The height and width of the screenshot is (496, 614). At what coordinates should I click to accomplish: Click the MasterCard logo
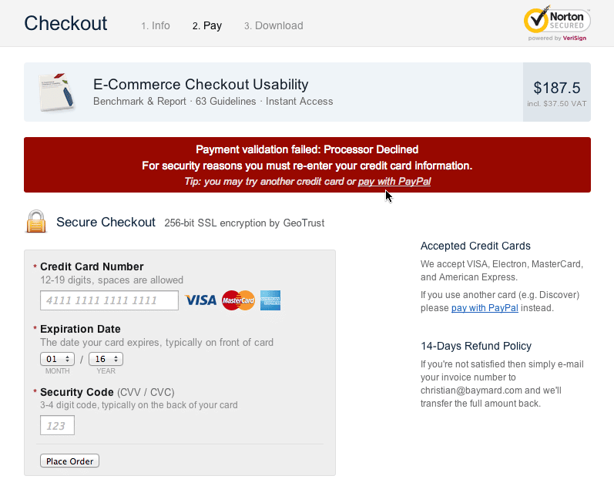[238, 300]
